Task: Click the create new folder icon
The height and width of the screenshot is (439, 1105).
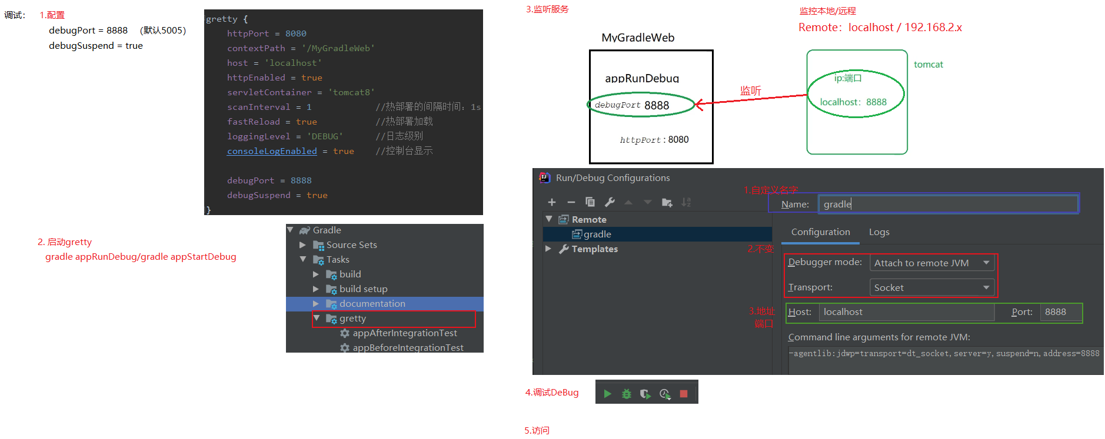Action: click(667, 202)
